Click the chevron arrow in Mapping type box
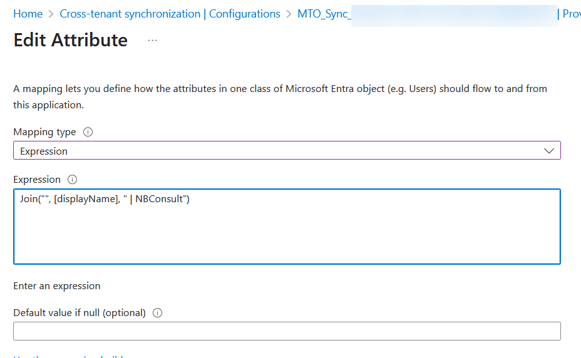581x358 pixels. point(549,151)
